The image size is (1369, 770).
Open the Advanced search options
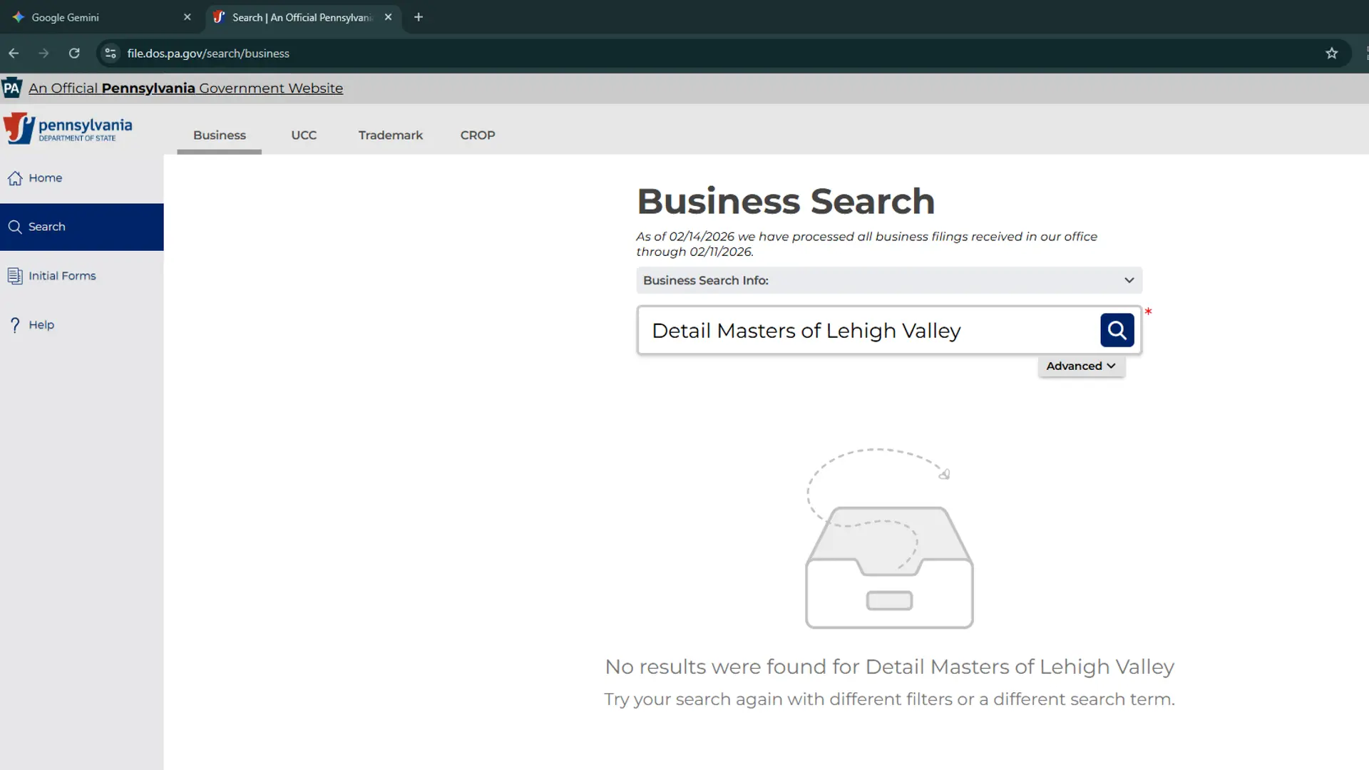[1080, 365]
